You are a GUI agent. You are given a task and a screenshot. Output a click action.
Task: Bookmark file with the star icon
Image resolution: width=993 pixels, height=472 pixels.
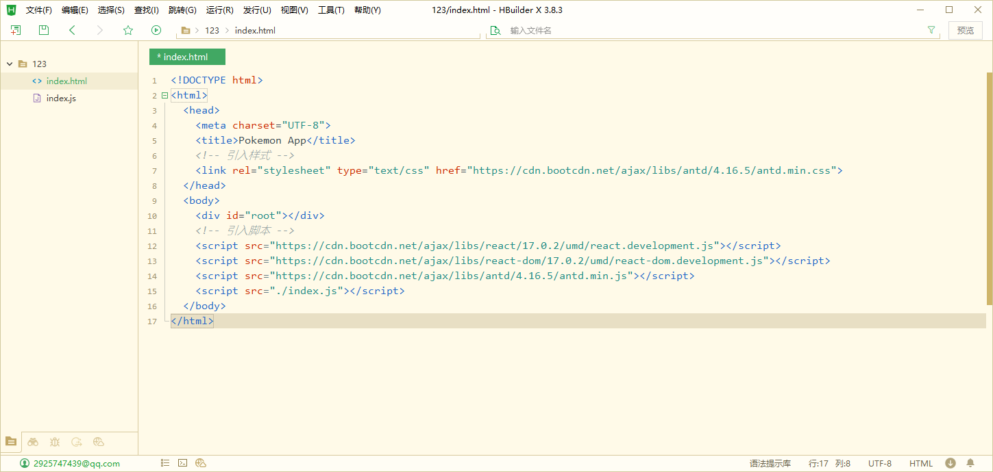128,30
